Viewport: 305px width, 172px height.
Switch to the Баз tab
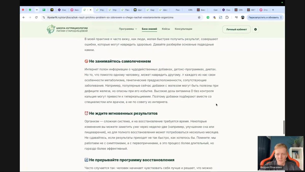tap(75, 10)
